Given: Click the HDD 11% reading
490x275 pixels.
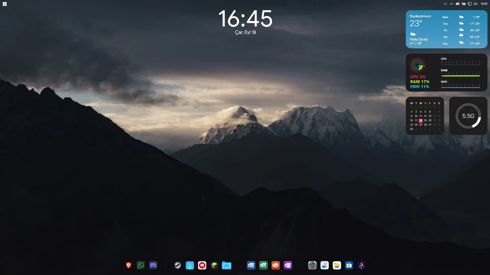Looking at the screenshot, I should point(420,86).
